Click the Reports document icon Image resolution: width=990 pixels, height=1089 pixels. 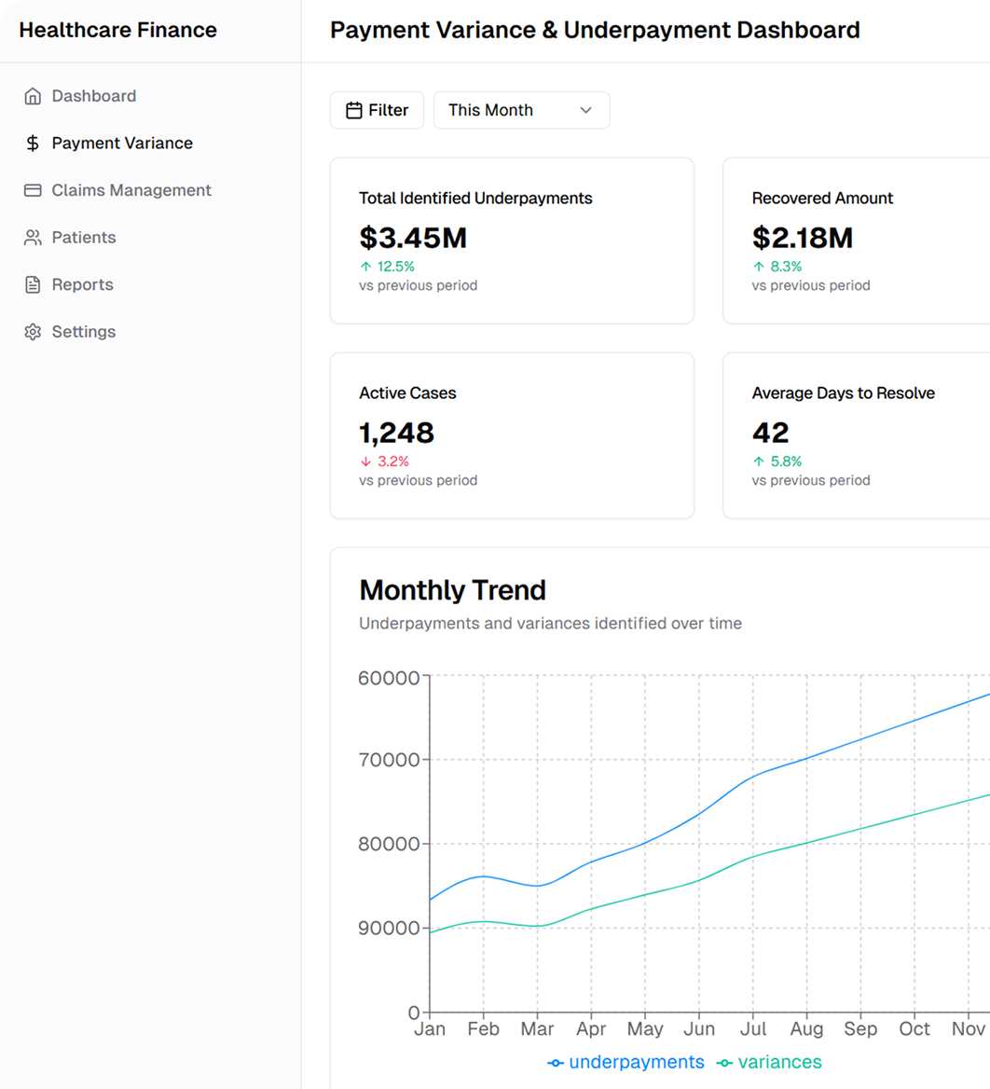click(33, 285)
